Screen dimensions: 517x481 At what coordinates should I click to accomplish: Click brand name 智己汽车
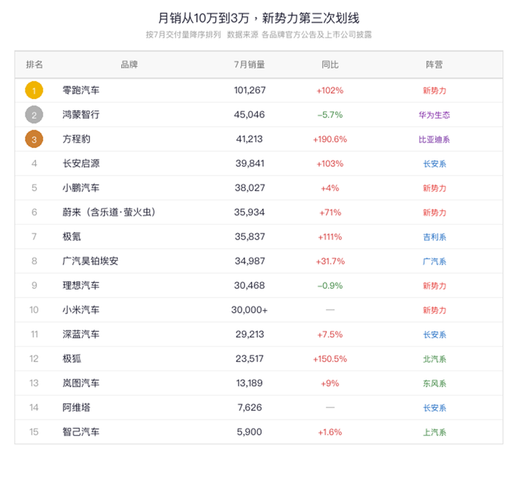[x=81, y=432]
